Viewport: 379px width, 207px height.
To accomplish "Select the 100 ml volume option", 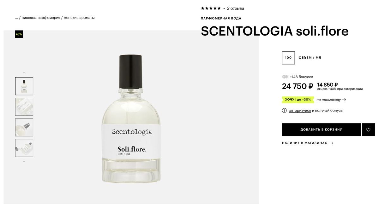I will click(288, 58).
